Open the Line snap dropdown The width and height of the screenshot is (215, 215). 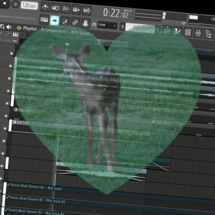[107, 25]
